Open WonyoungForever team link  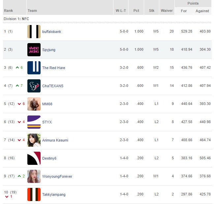(x=57, y=176)
